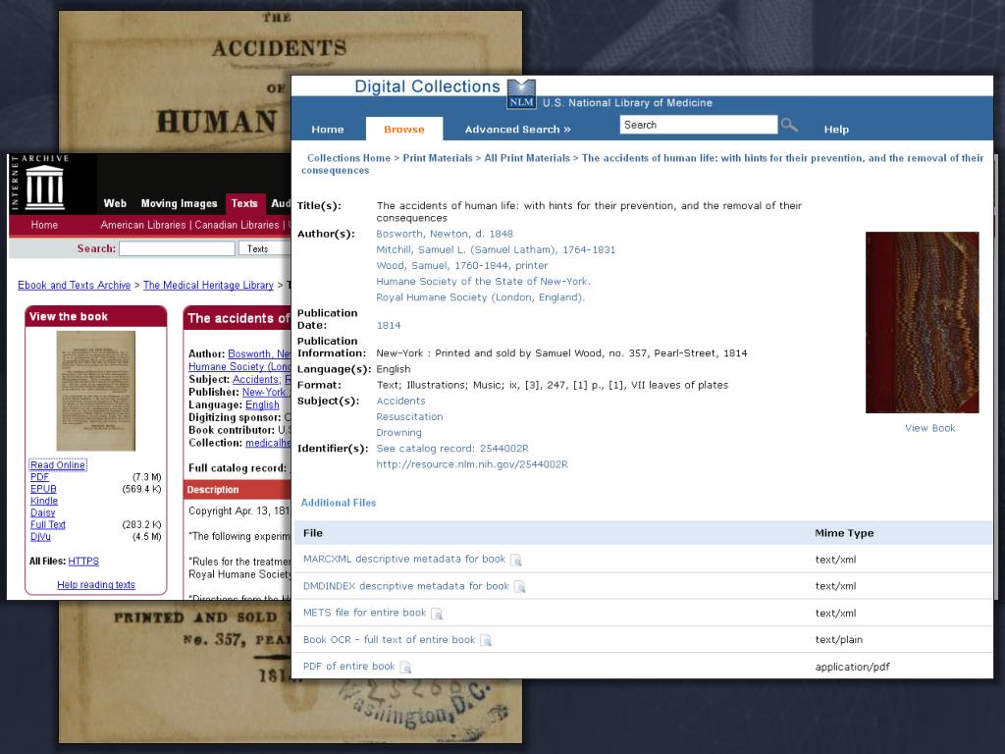Image resolution: width=1005 pixels, height=754 pixels.
Task: Open the Texts search scope dropdown
Action: coord(264,248)
